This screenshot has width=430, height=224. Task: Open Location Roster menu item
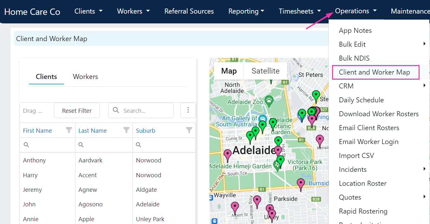[363, 183]
